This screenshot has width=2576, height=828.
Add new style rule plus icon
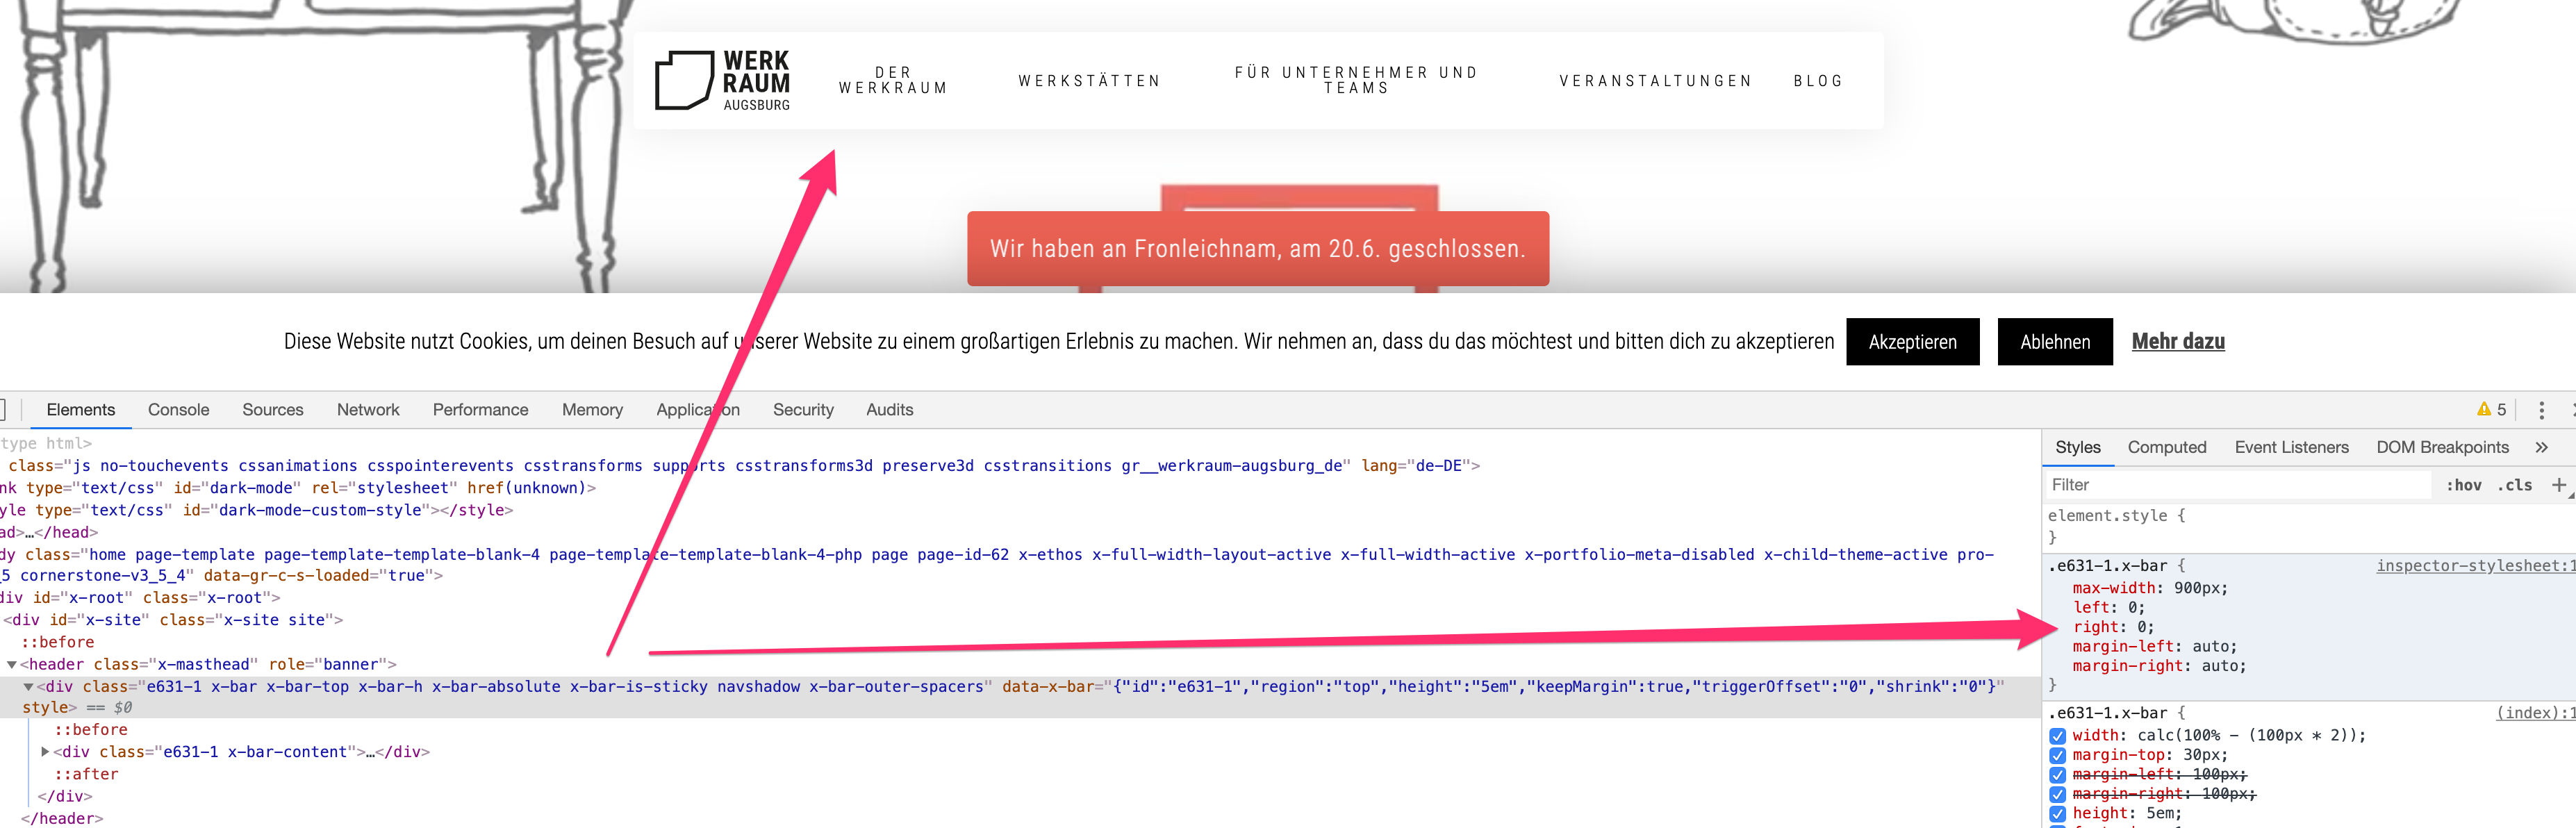[2558, 485]
